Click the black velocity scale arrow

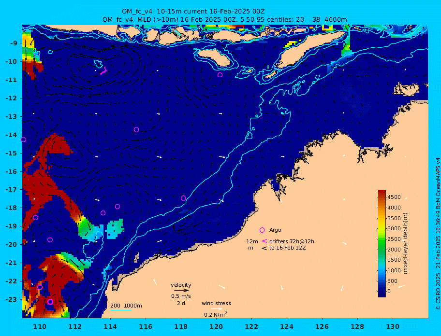pyautogui.click(x=181, y=291)
